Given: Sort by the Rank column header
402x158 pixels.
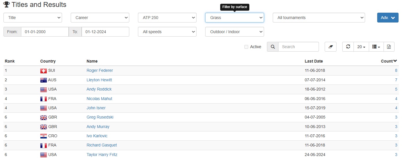Looking at the screenshot, I should 10,61.
